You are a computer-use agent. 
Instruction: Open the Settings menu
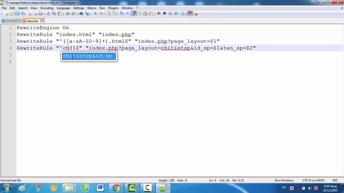click(x=78, y=8)
